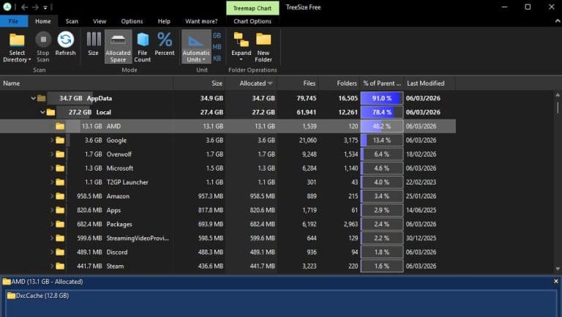Expand the Microsoft folder
The height and width of the screenshot is (317, 562).
(x=52, y=168)
